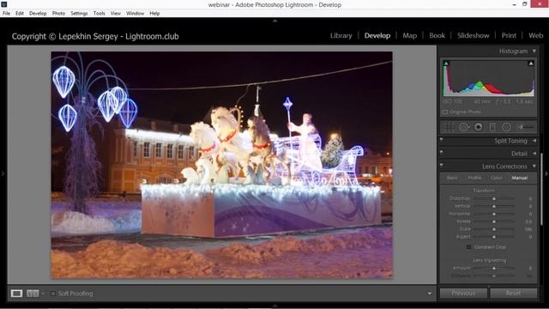
Task: Select Manual tab in Lens Corrections
Action: pos(520,178)
